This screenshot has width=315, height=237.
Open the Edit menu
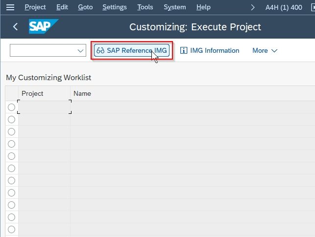(x=62, y=7)
